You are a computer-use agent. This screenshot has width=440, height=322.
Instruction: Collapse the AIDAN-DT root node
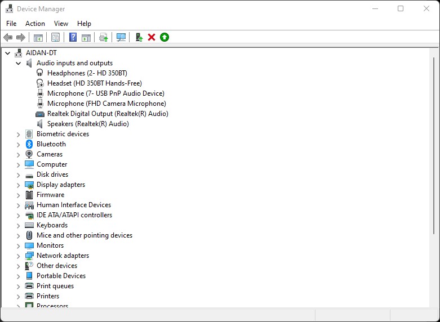(x=7, y=53)
